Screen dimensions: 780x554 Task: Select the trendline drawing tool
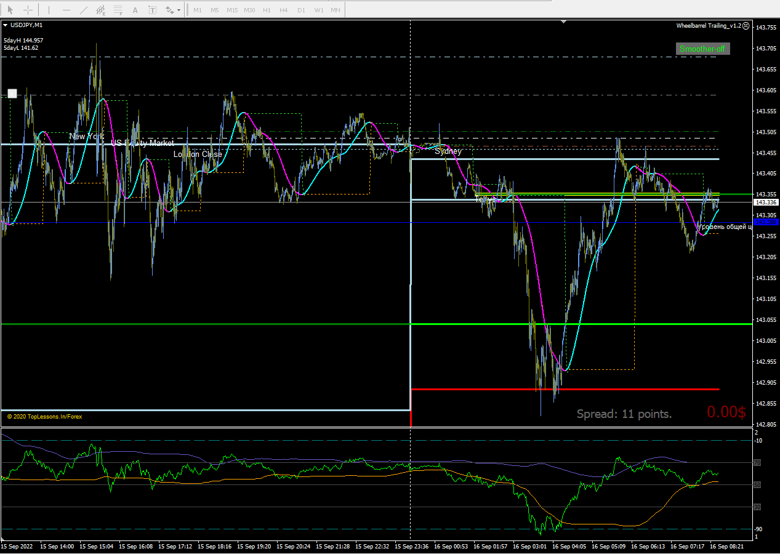point(84,10)
